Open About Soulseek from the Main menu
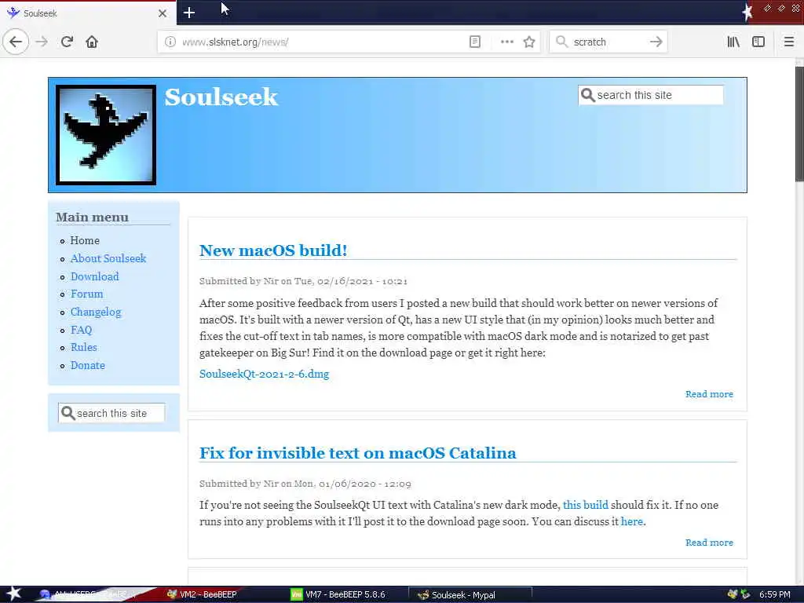The height and width of the screenshot is (603, 804). pyautogui.click(x=108, y=258)
